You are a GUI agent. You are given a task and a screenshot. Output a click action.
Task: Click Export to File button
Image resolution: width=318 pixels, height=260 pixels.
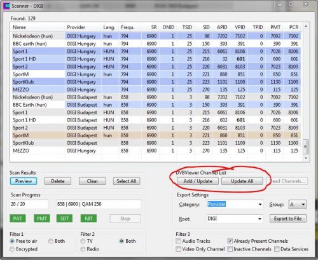click(288, 219)
